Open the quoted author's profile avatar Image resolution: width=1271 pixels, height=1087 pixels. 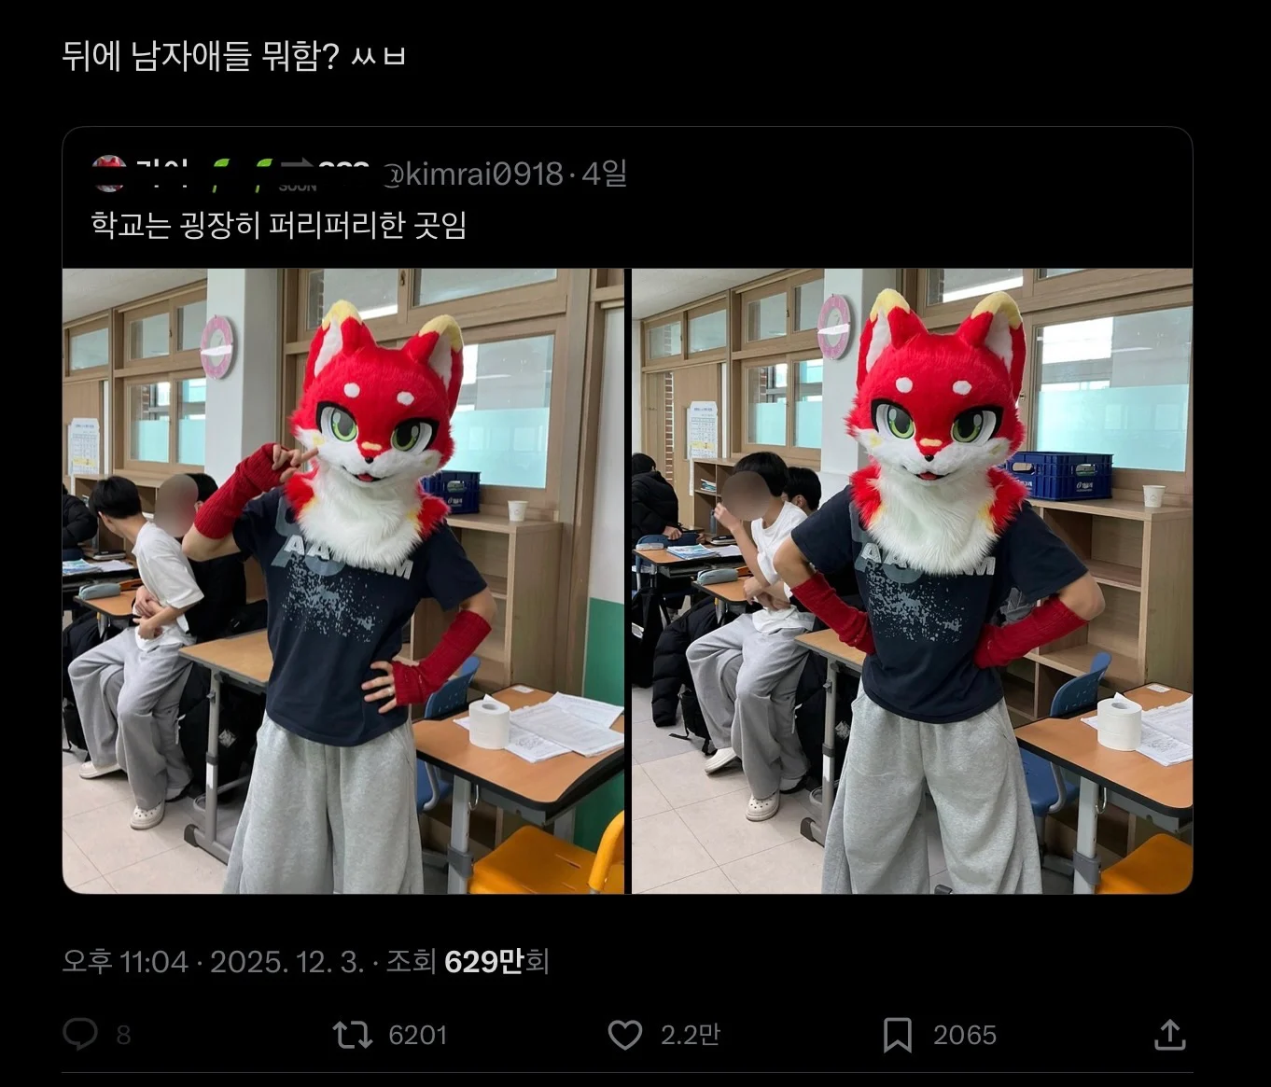pos(109,174)
